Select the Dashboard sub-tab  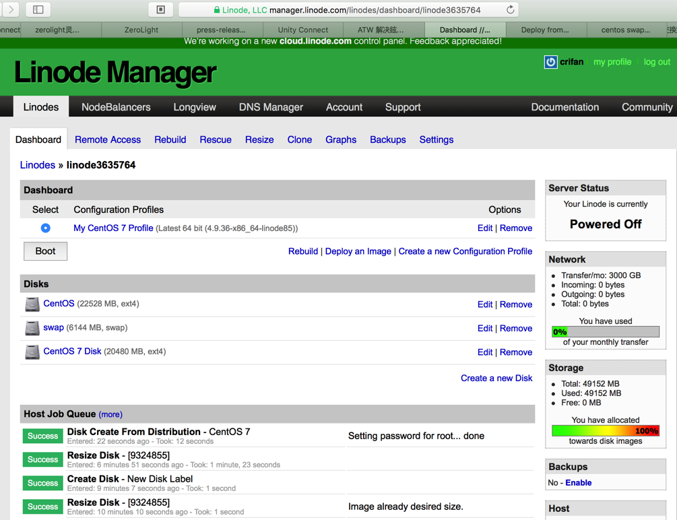pos(38,139)
